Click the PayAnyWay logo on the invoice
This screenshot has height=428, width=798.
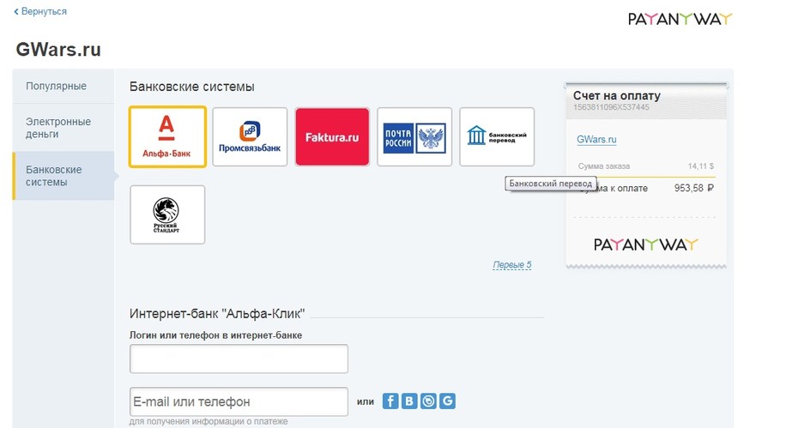[646, 244]
